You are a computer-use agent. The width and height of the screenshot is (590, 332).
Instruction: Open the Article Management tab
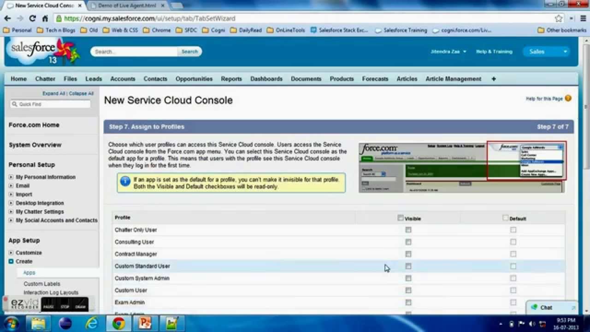tap(454, 79)
